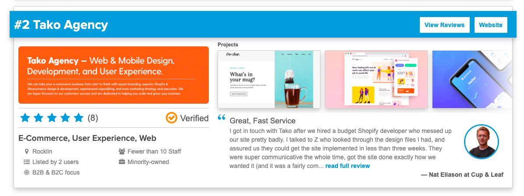The image size is (524, 196).
Task: Open the #2 Tako Agency heading
Action: point(61,25)
